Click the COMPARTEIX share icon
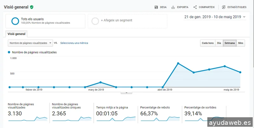The image size is (254, 128). coord(195,7)
